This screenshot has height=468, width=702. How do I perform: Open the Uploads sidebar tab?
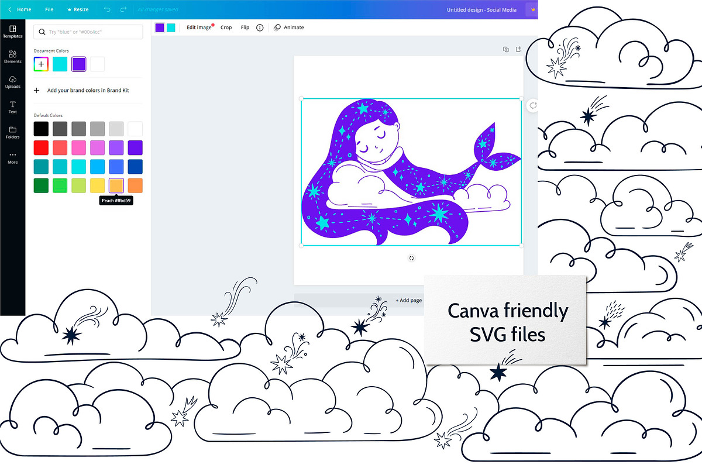tap(12, 82)
